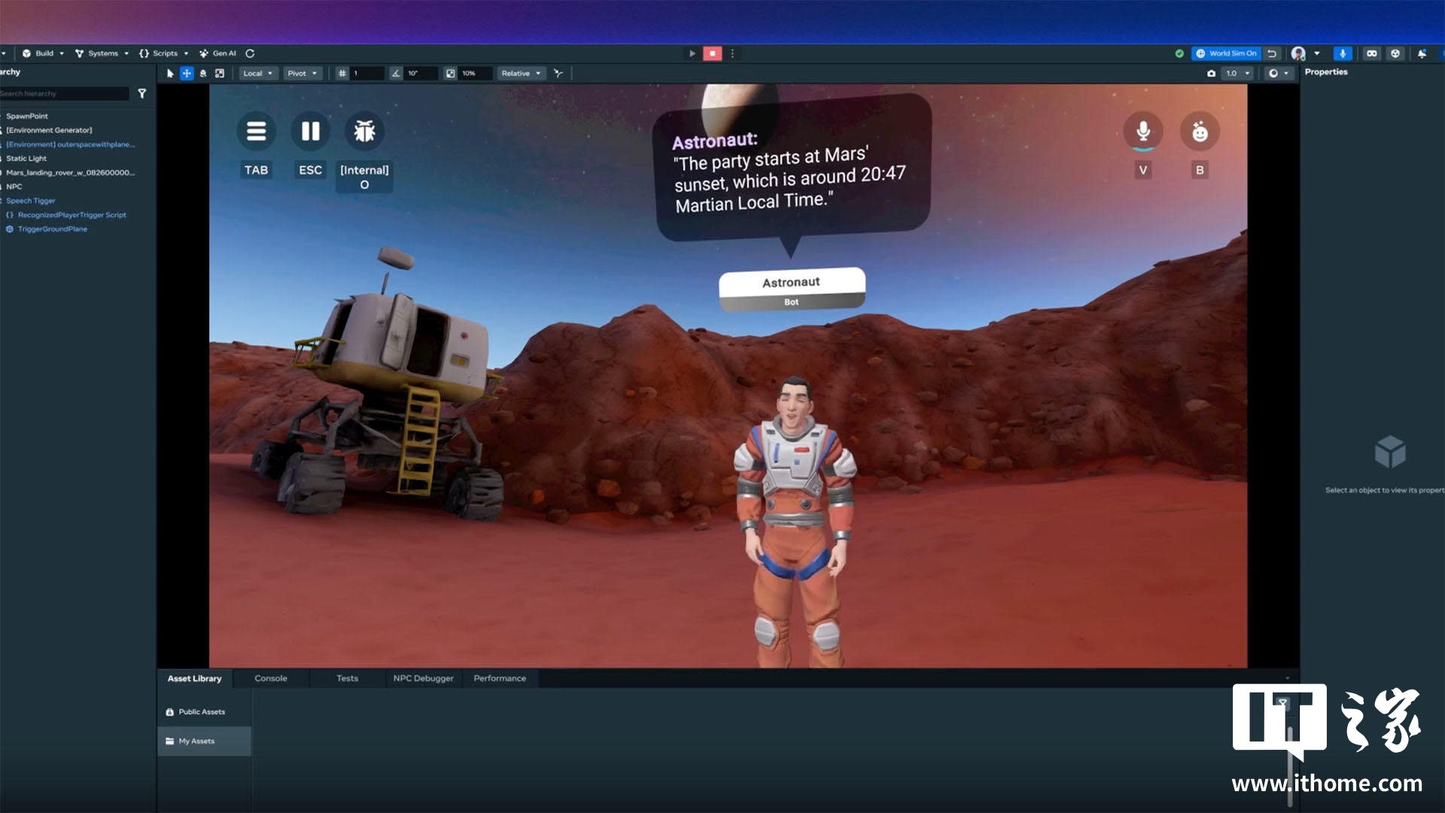The image size is (1445, 813).
Task: Toggle World Sim On button
Action: (1227, 53)
